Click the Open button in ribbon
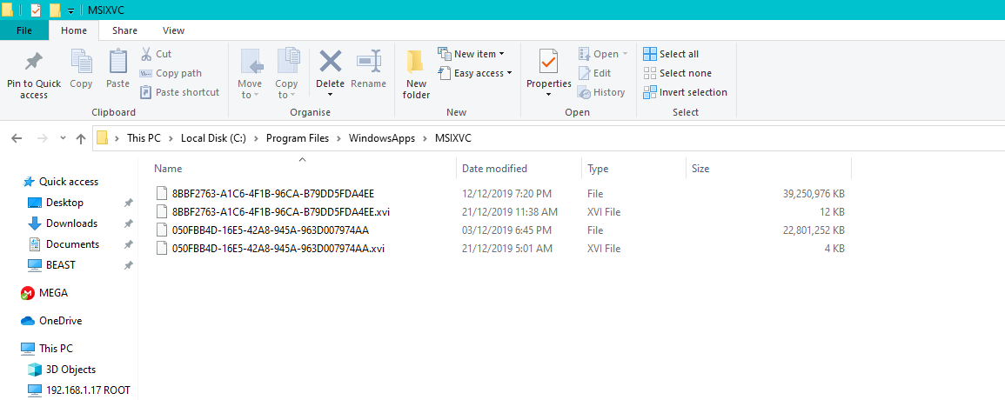This screenshot has width=1005, height=400. pos(602,54)
